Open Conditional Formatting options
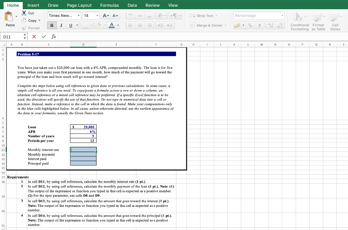348x230 pixels. 299,21
